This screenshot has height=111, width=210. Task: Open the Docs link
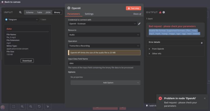click(x=137, y=14)
